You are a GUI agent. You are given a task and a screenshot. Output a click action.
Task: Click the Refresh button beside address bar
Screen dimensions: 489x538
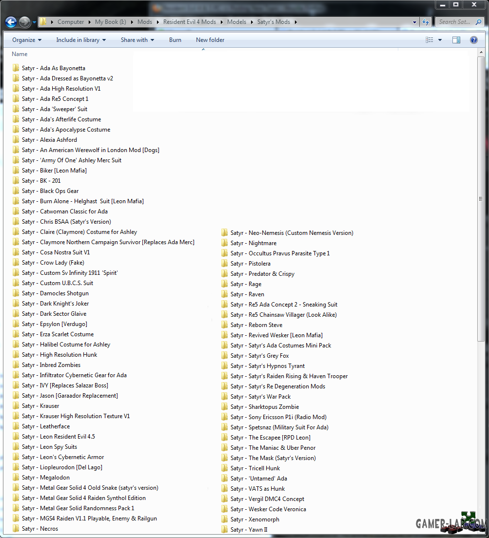click(x=426, y=22)
